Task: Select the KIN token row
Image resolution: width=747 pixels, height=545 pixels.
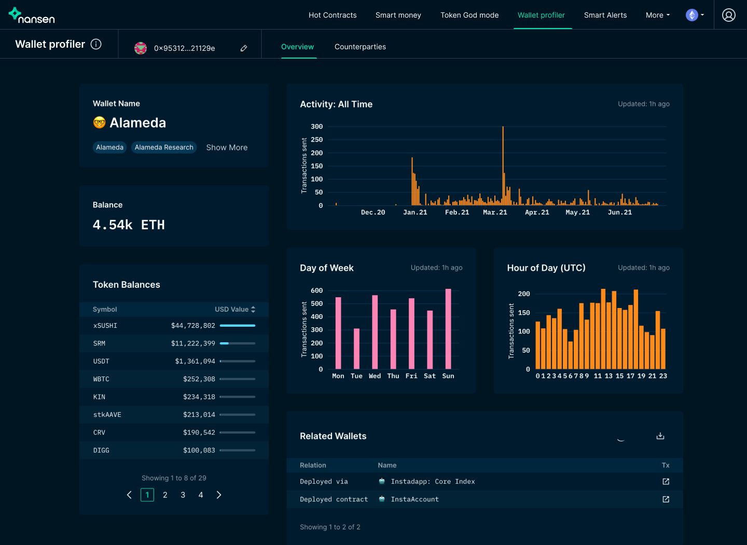Action: point(174,397)
